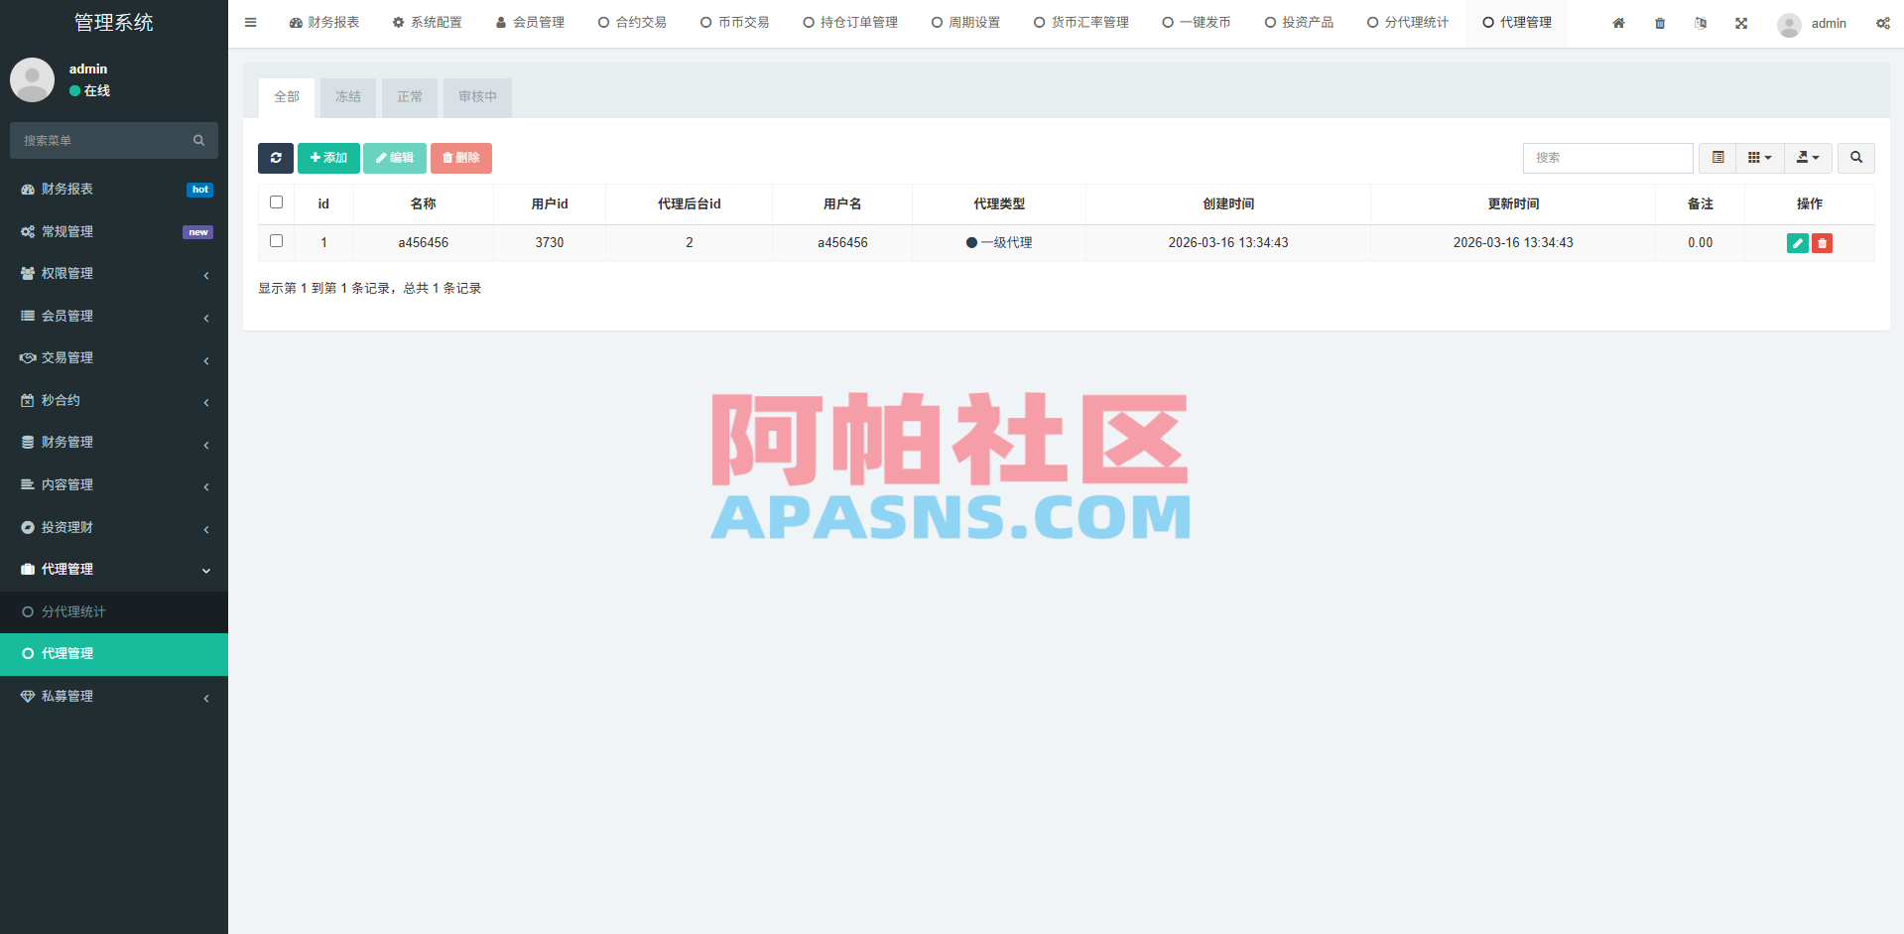The height and width of the screenshot is (934, 1904).
Task: Open the export dropdown button
Action: point(1808,158)
